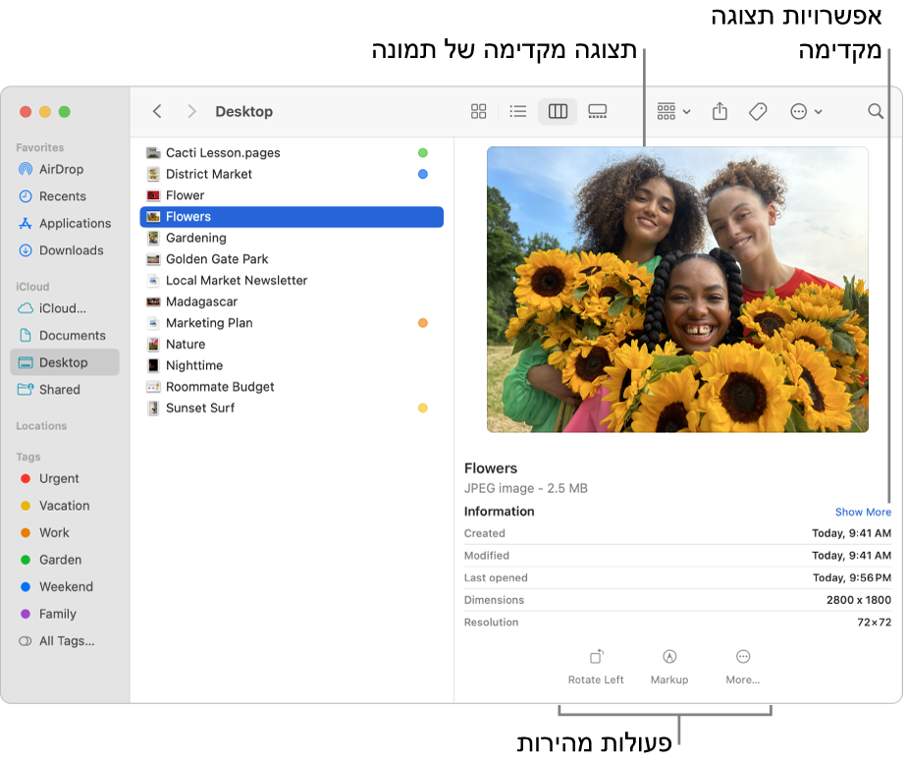Select the Marketing Plan file
This screenshot has width=906, height=763.
pyautogui.click(x=292, y=323)
